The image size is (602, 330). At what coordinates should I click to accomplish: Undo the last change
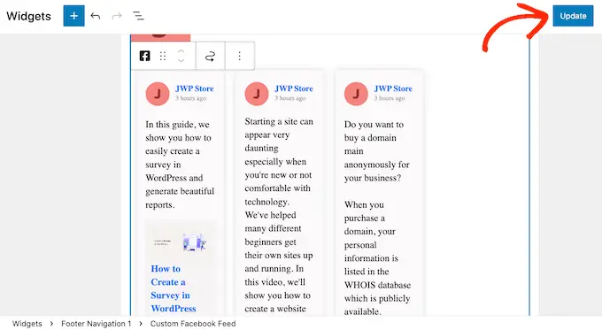96,16
